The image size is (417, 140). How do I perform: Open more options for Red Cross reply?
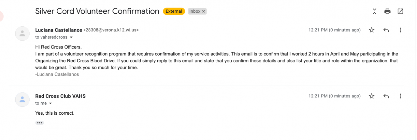coord(400,96)
